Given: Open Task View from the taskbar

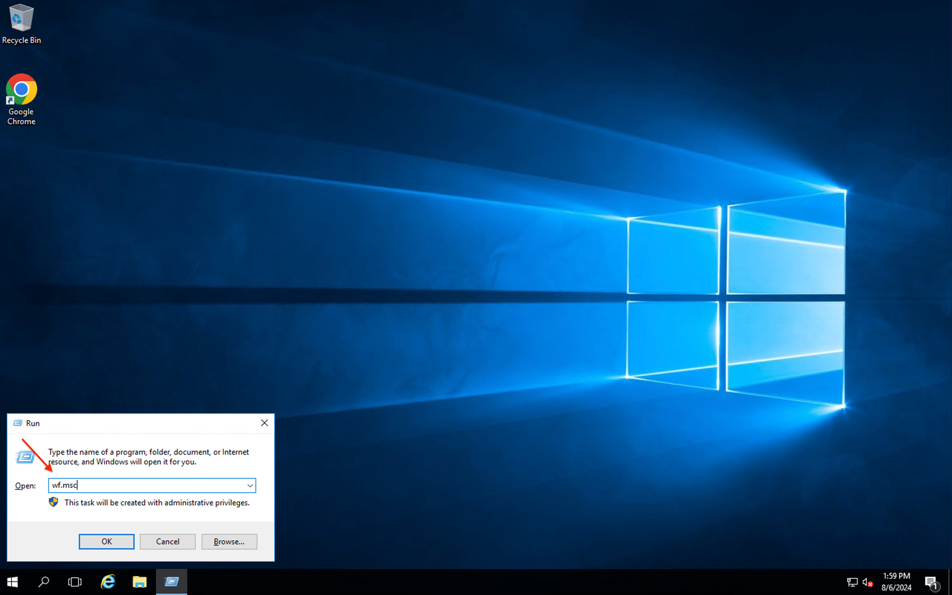Looking at the screenshot, I should click(74, 582).
